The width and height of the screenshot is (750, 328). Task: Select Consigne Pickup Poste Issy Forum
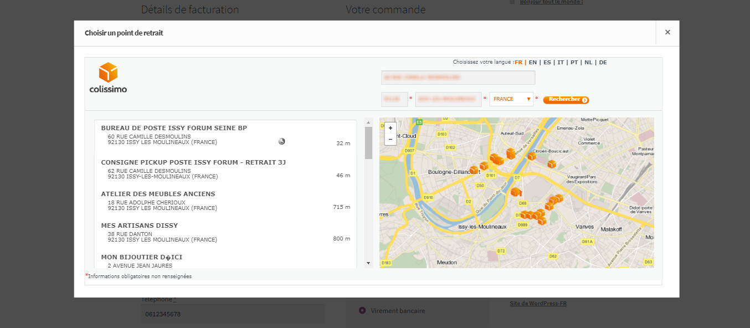pyautogui.click(x=193, y=162)
